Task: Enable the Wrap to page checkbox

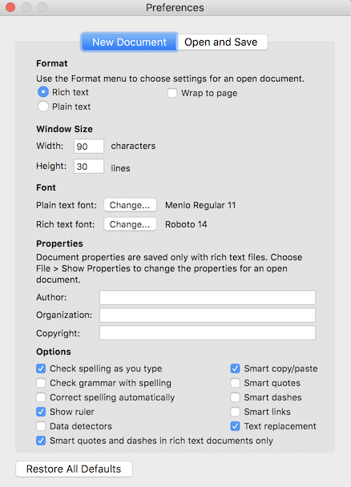Action: click(172, 93)
